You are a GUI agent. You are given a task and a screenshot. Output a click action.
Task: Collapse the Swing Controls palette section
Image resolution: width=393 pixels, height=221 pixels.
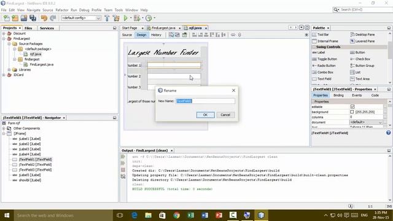click(x=314, y=47)
